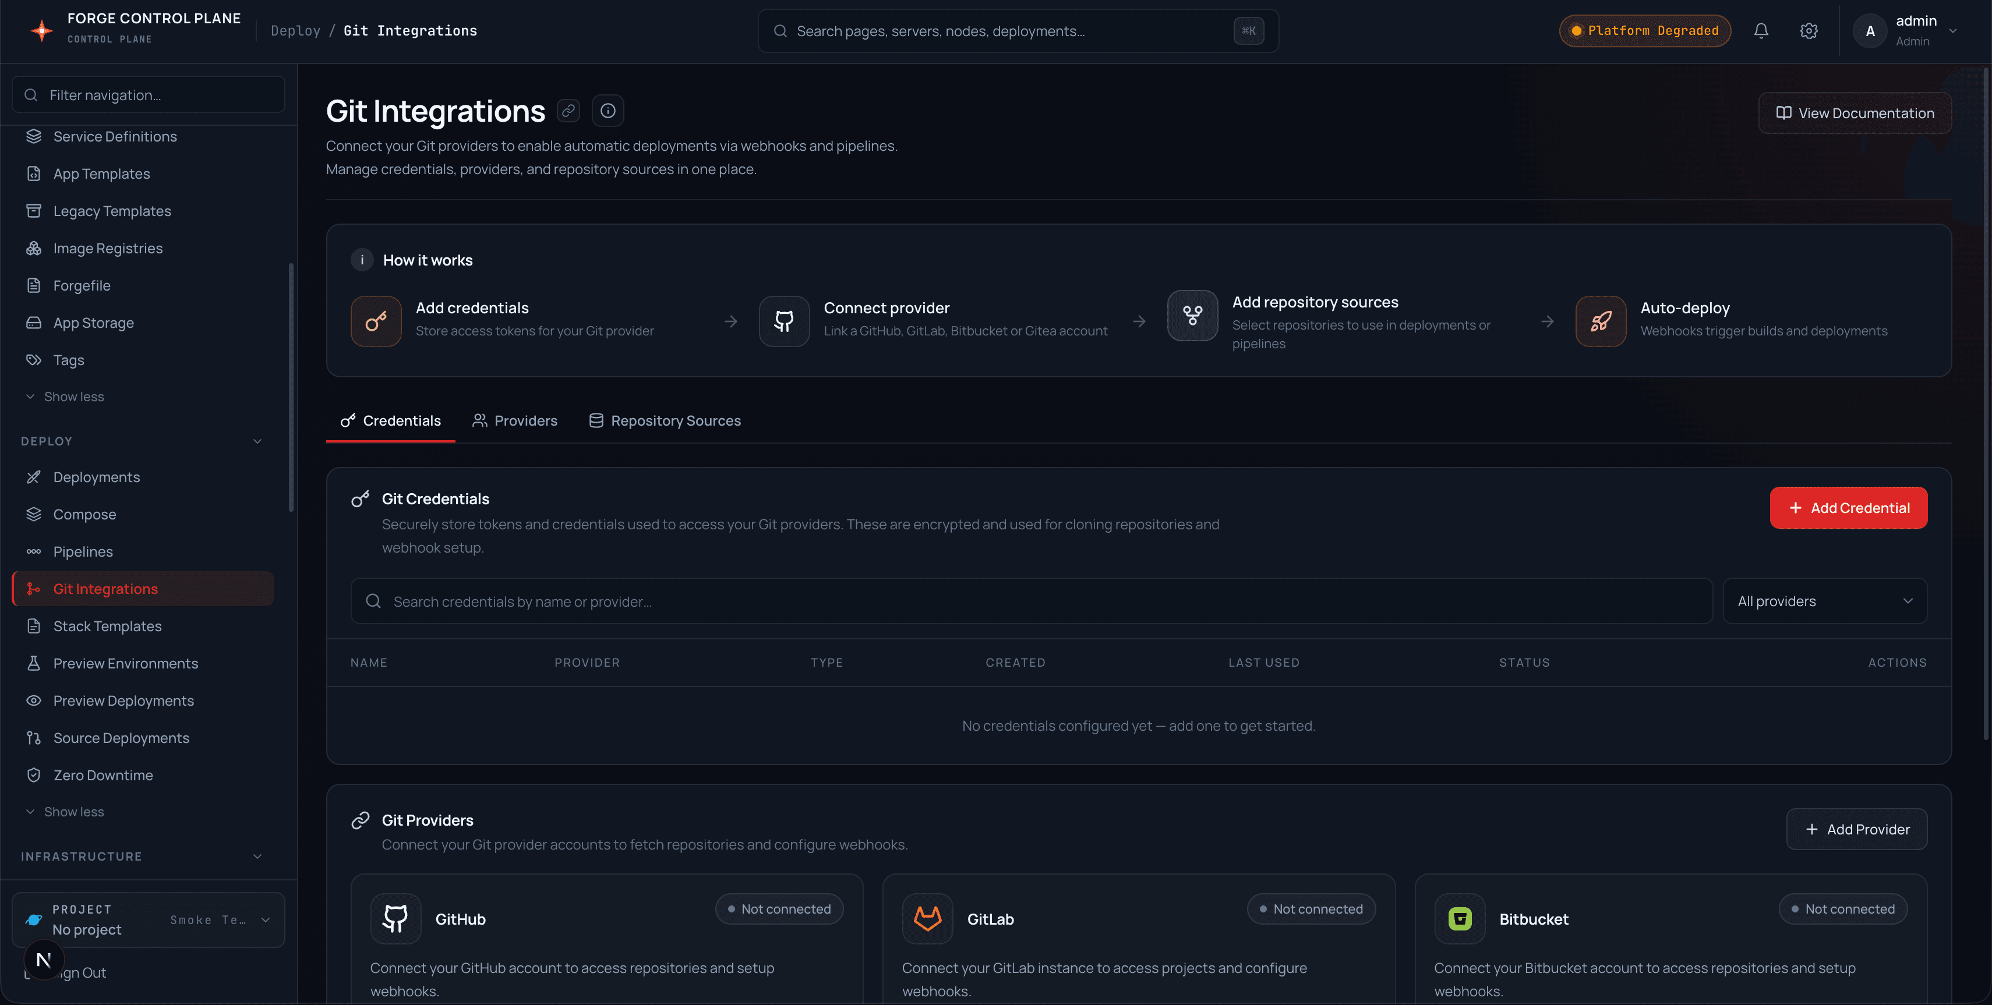Click the Add repository sources icon

pyautogui.click(x=1192, y=316)
